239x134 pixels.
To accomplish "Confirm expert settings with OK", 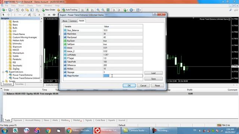I will (x=129, y=86).
